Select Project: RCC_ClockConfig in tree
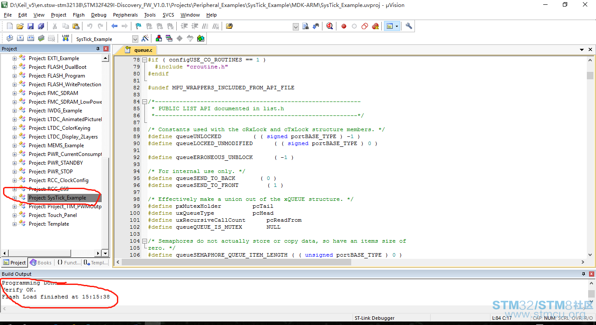Screen dimensions: 596x325 tap(58, 180)
